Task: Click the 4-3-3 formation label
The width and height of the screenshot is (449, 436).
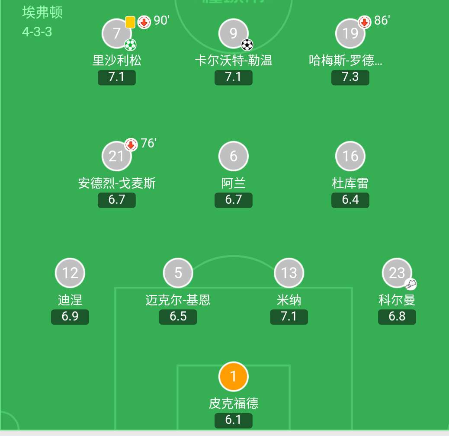Action: tap(37, 32)
